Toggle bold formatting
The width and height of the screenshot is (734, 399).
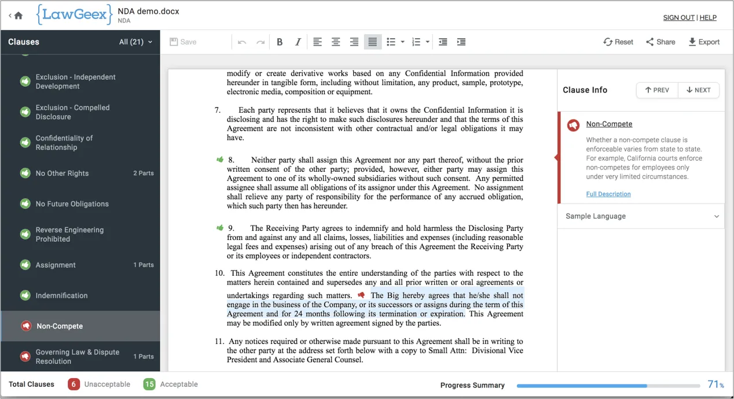pos(280,42)
